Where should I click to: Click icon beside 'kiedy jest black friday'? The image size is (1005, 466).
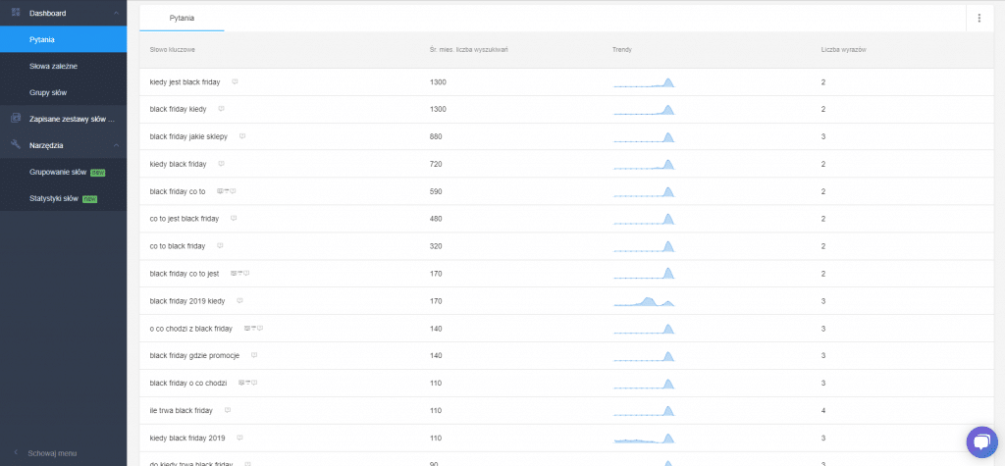click(x=235, y=81)
